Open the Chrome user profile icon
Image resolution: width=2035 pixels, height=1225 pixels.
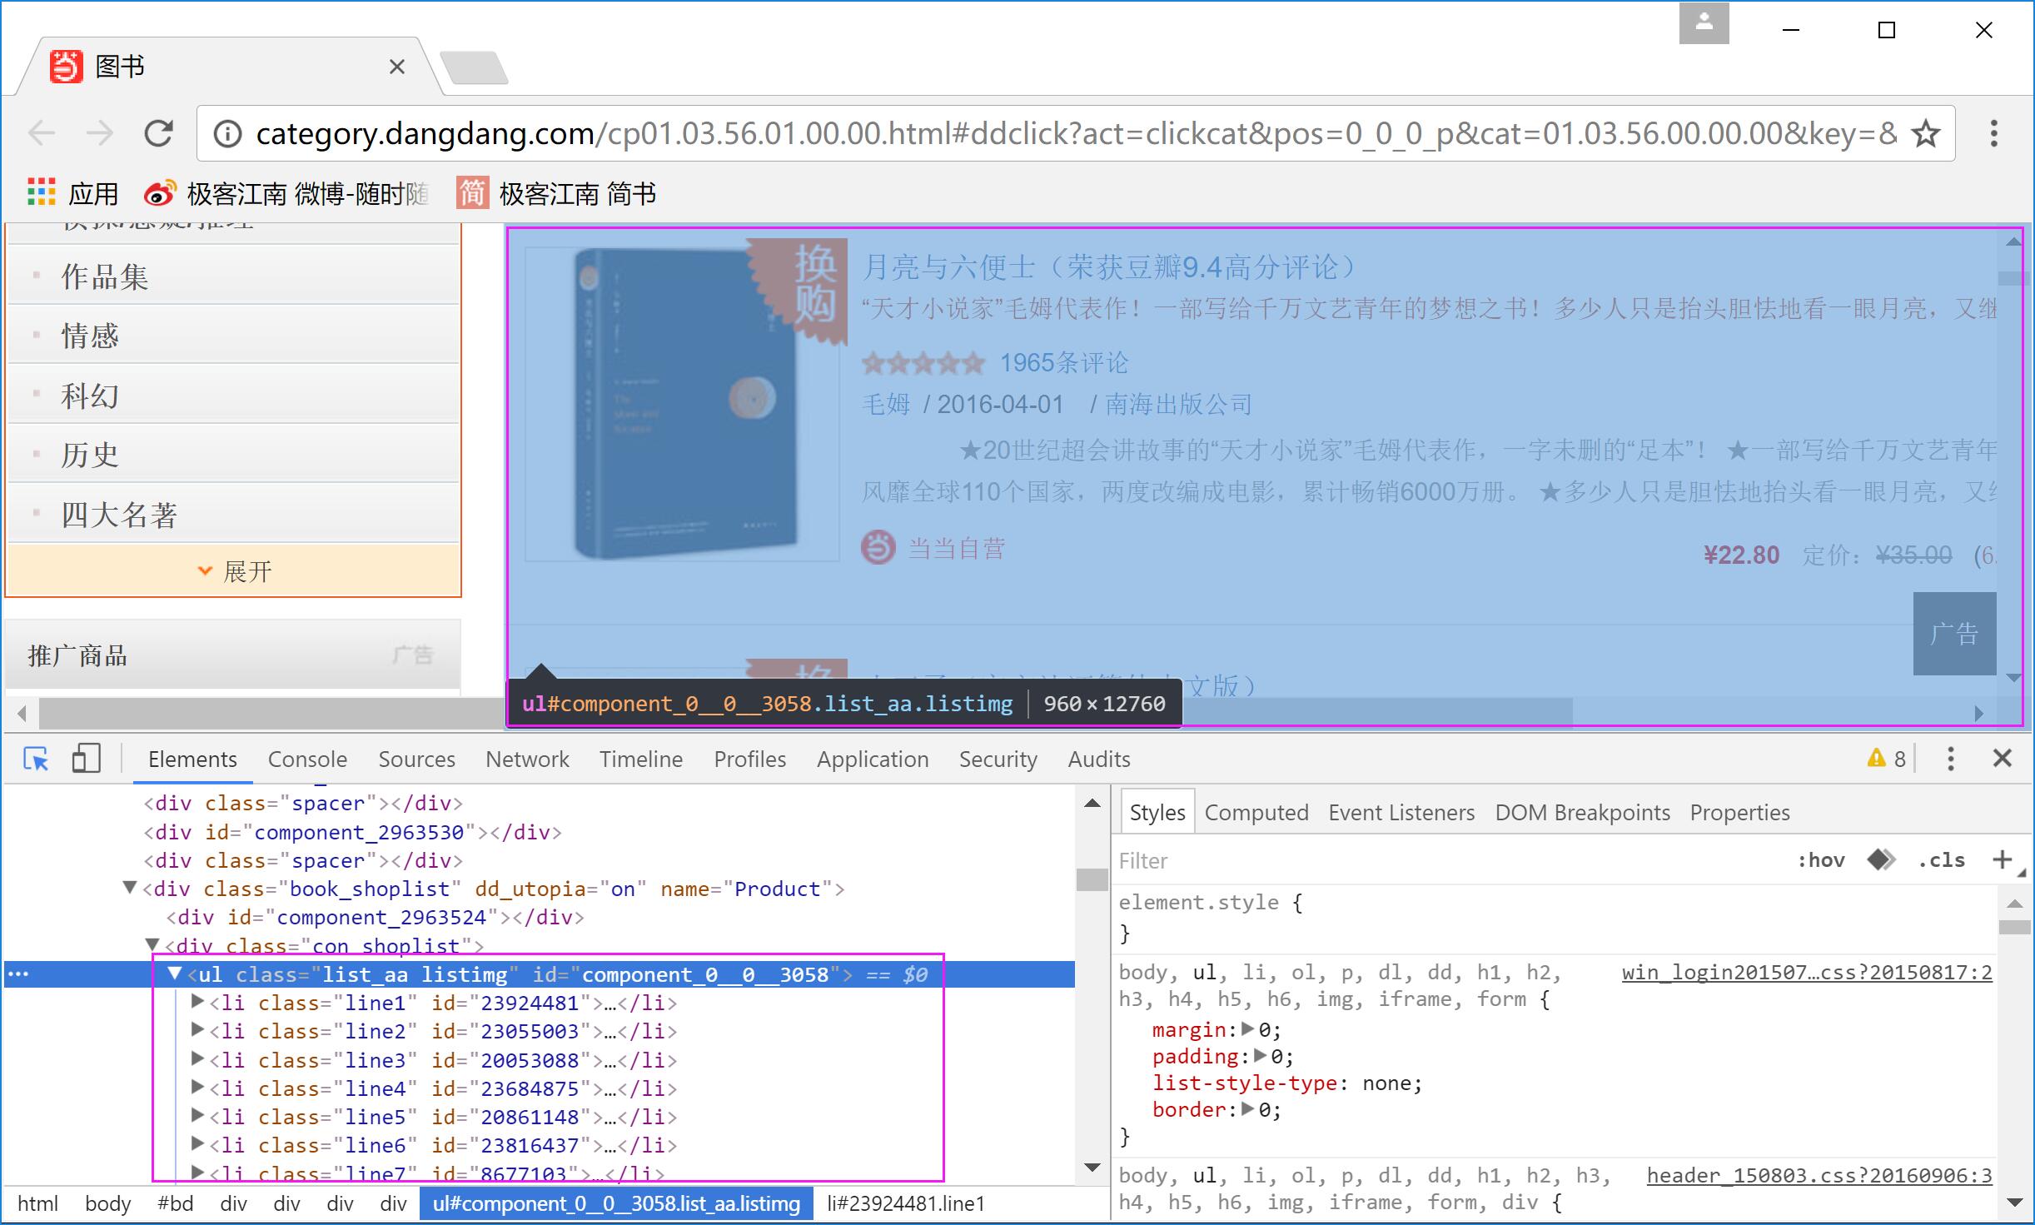1704,22
